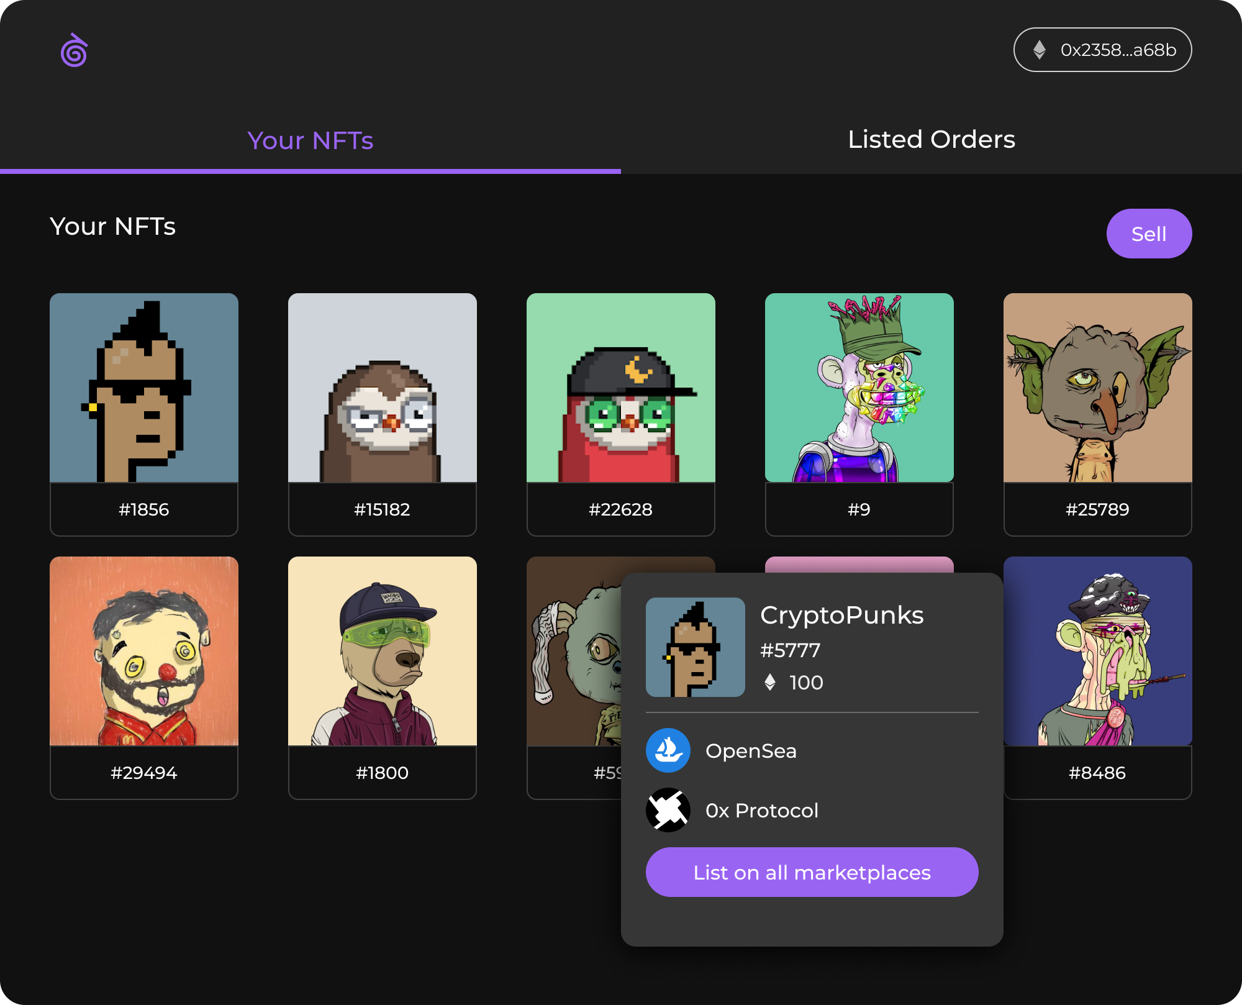This screenshot has width=1242, height=1005.
Task: Select the goblin NFT #25789 image
Action: (1098, 388)
